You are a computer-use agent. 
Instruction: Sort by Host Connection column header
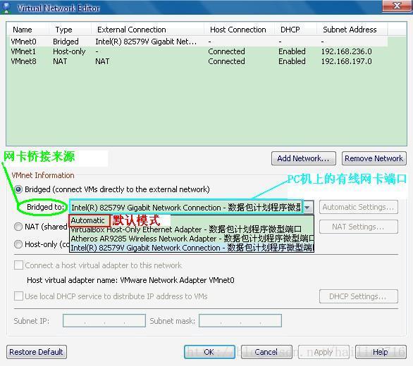[239, 30]
